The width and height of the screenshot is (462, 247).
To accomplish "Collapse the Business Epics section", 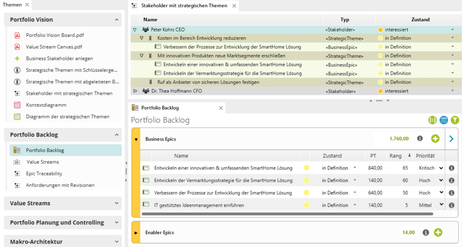I will [x=136, y=139].
